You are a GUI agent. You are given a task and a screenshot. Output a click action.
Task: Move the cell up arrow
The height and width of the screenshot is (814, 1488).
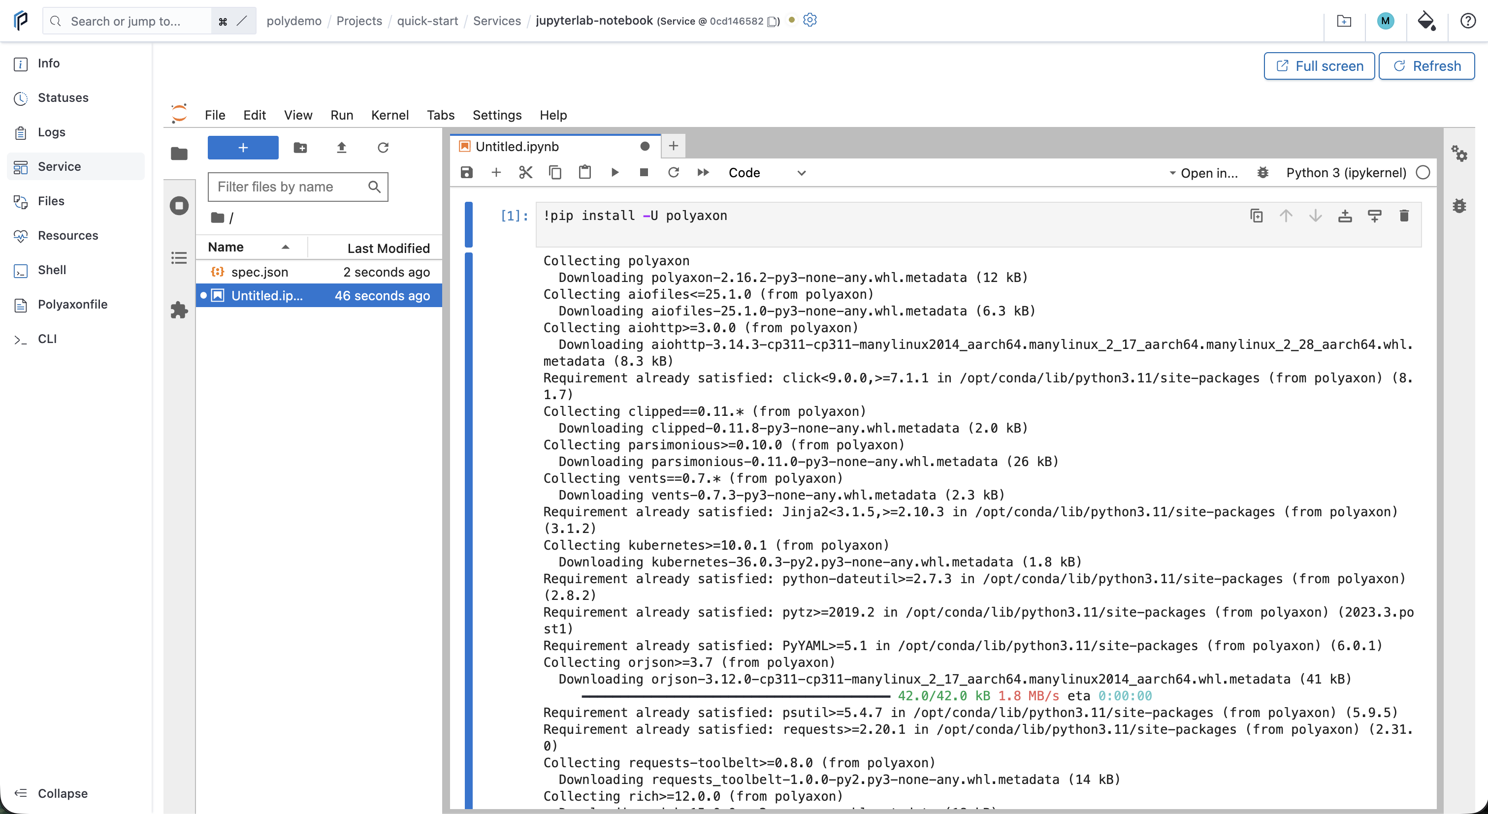(x=1286, y=216)
